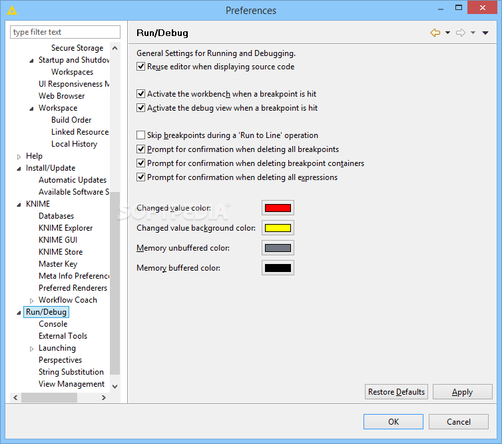Enable Skip breakpoints during Run to Line
The height and width of the screenshot is (444, 502).
click(x=141, y=135)
